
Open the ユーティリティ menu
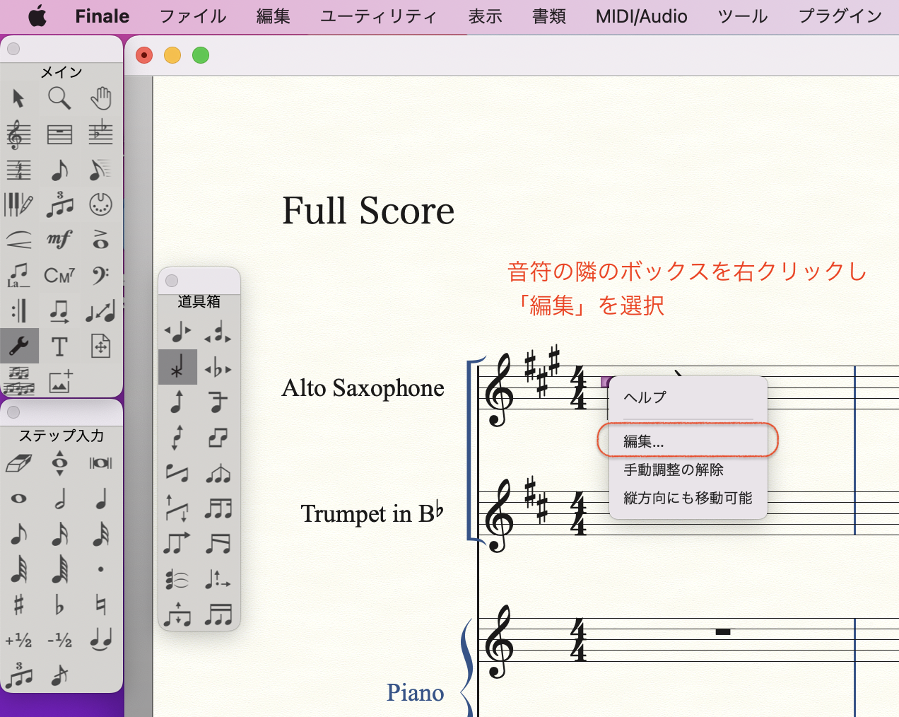378,16
